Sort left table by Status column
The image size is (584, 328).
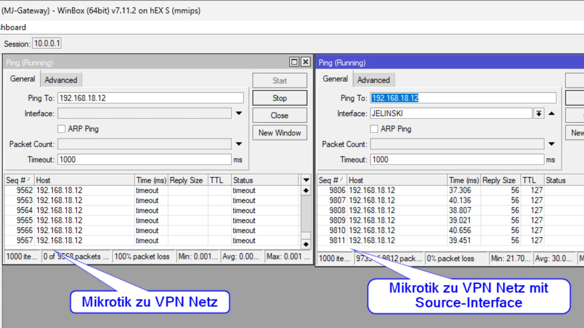[265, 180]
